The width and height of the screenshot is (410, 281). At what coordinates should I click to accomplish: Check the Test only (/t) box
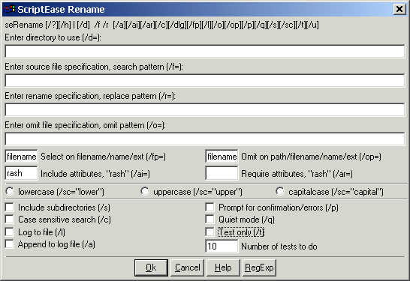[210, 232]
